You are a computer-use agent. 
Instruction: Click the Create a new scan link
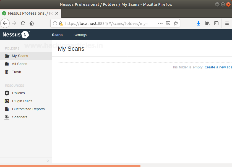[x=218, y=67]
